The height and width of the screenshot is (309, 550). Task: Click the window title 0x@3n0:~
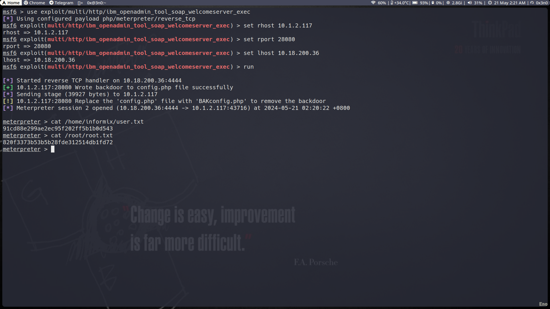pos(97,3)
